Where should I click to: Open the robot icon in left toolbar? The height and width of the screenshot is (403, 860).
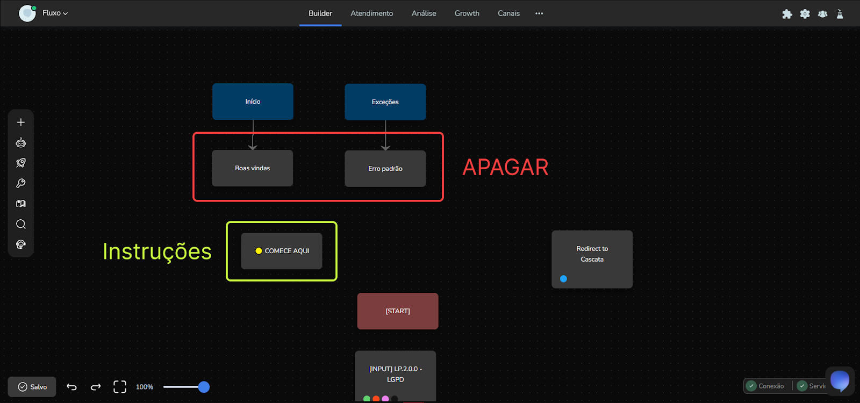click(21, 143)
